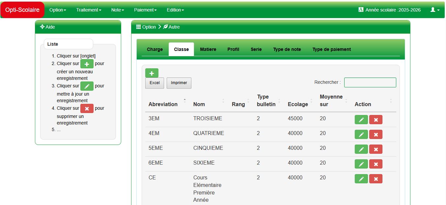Viewport: 446px width, 205px height.
Task: Delete the CINQUIEME row with red X
Action: (376, 149)
